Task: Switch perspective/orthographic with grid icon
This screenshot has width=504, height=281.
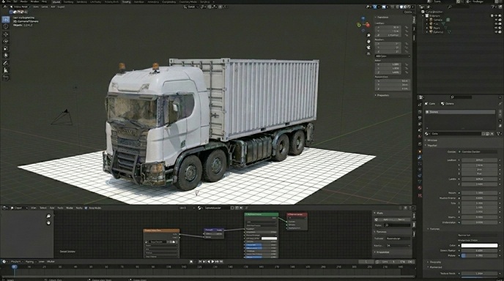Action: tap(368, 53)
